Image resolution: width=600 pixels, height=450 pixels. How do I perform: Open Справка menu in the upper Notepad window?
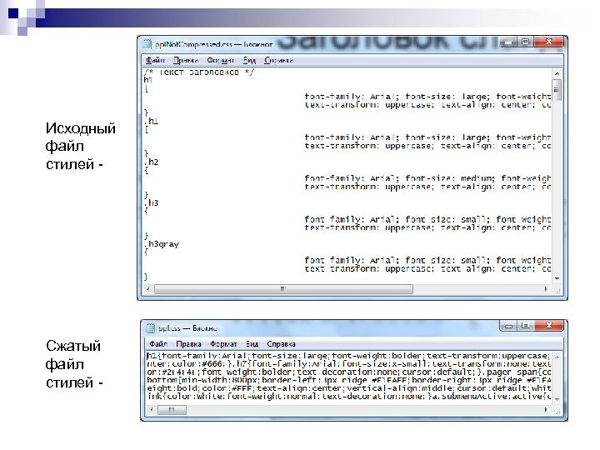(278, 60)
